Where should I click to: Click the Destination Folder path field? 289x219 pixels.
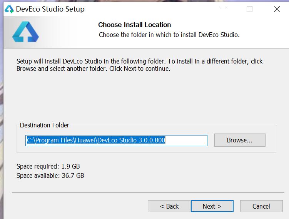coord(116,140)
